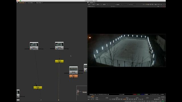The height and width of the screenshot is (102, 182).
Task: Select the Read1 node thumbnail
Action: 34,44
